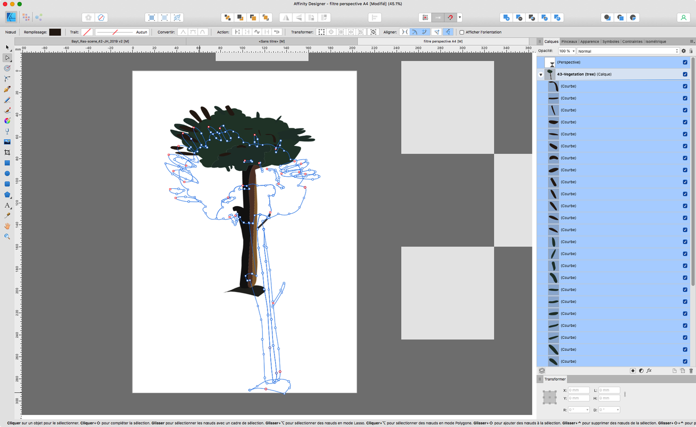The width and height of the screenshot is (696, 427).
Task: Select the Place Image tool
Action: click(7, 141)
